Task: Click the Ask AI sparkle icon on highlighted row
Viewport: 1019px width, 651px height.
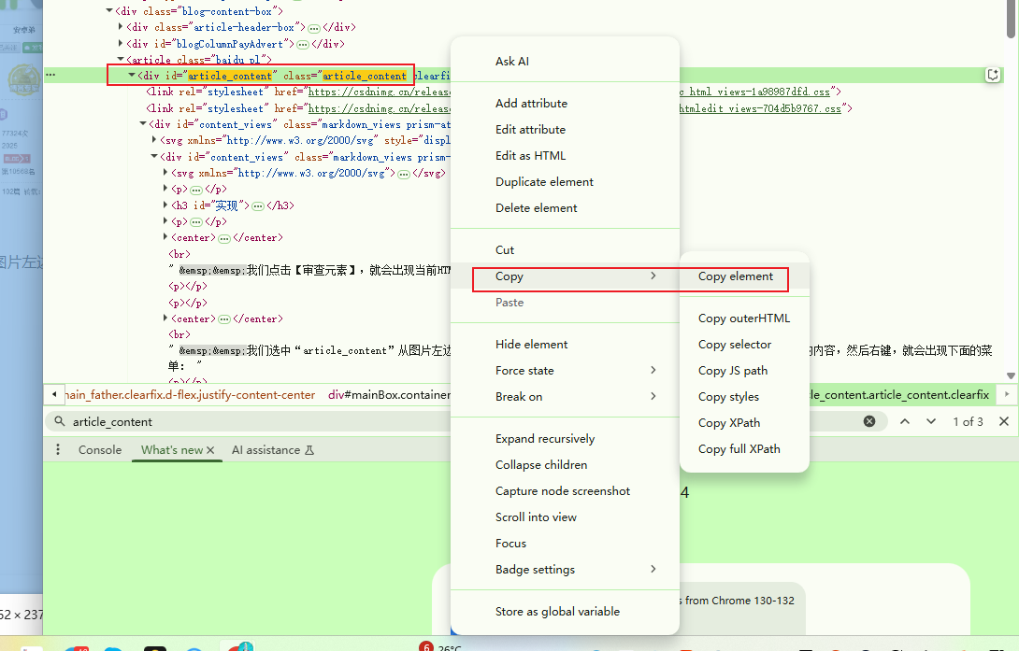Action: (x=993, y=76)
